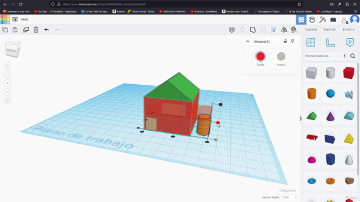
Task: Choose Hueco striped hole swatch
Action: (281, 56)
